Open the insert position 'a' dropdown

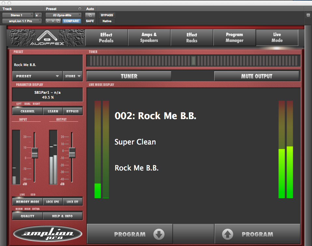pyautogui.click(x=38, y=15)
